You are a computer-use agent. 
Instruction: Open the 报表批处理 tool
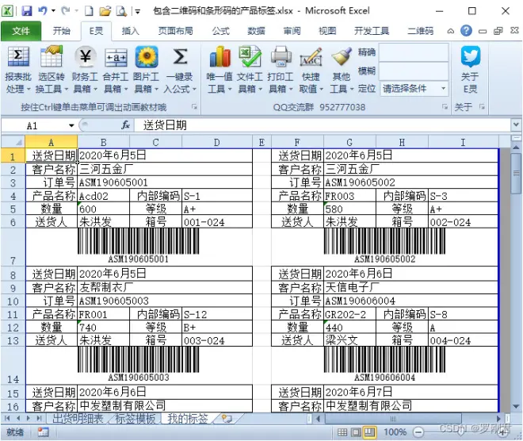tap(18, 70)
